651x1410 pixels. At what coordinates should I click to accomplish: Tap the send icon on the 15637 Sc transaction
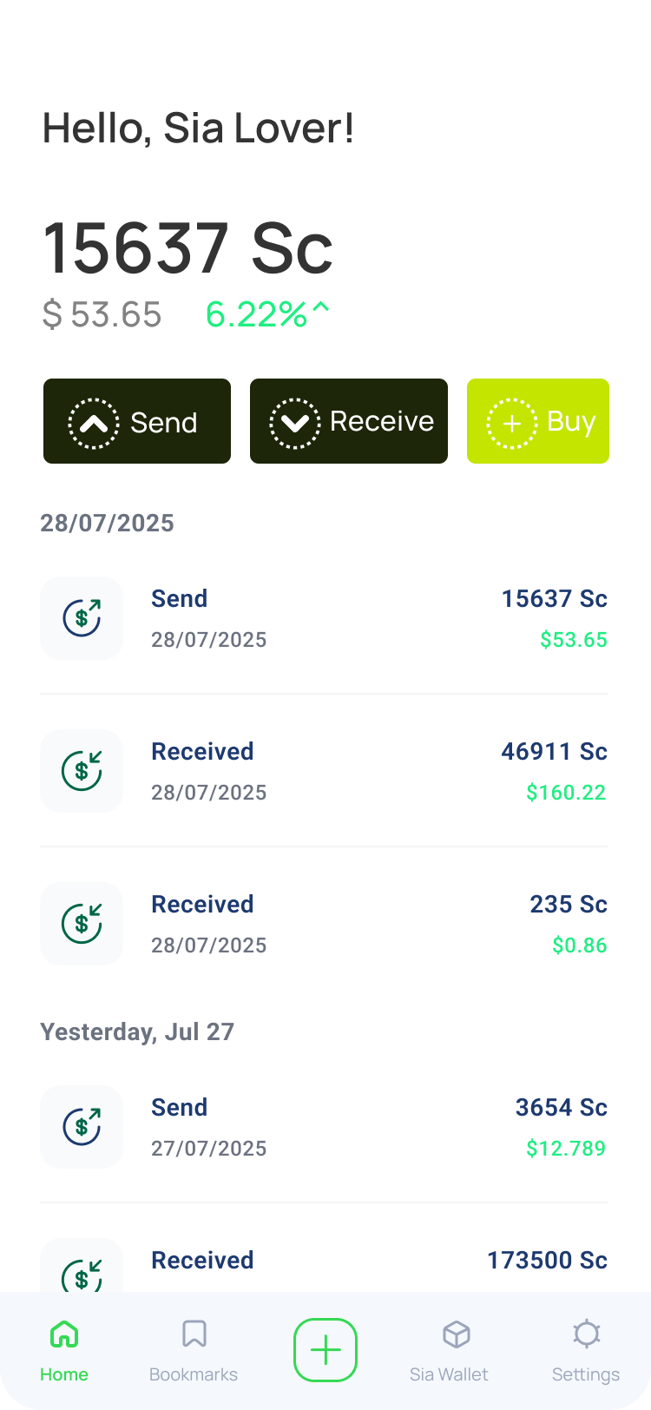[x=82, y=618]
